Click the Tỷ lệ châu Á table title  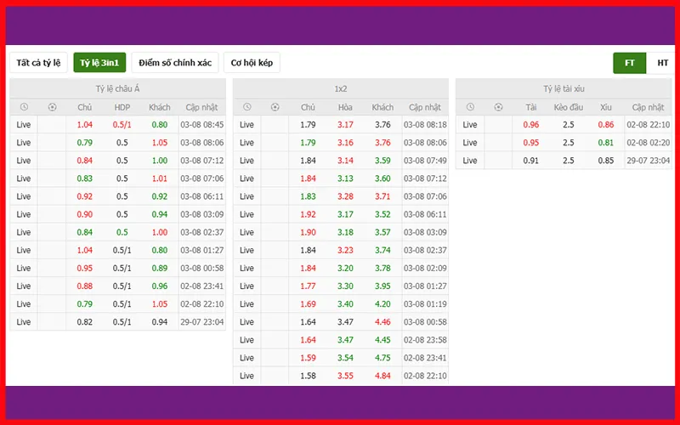118,88
